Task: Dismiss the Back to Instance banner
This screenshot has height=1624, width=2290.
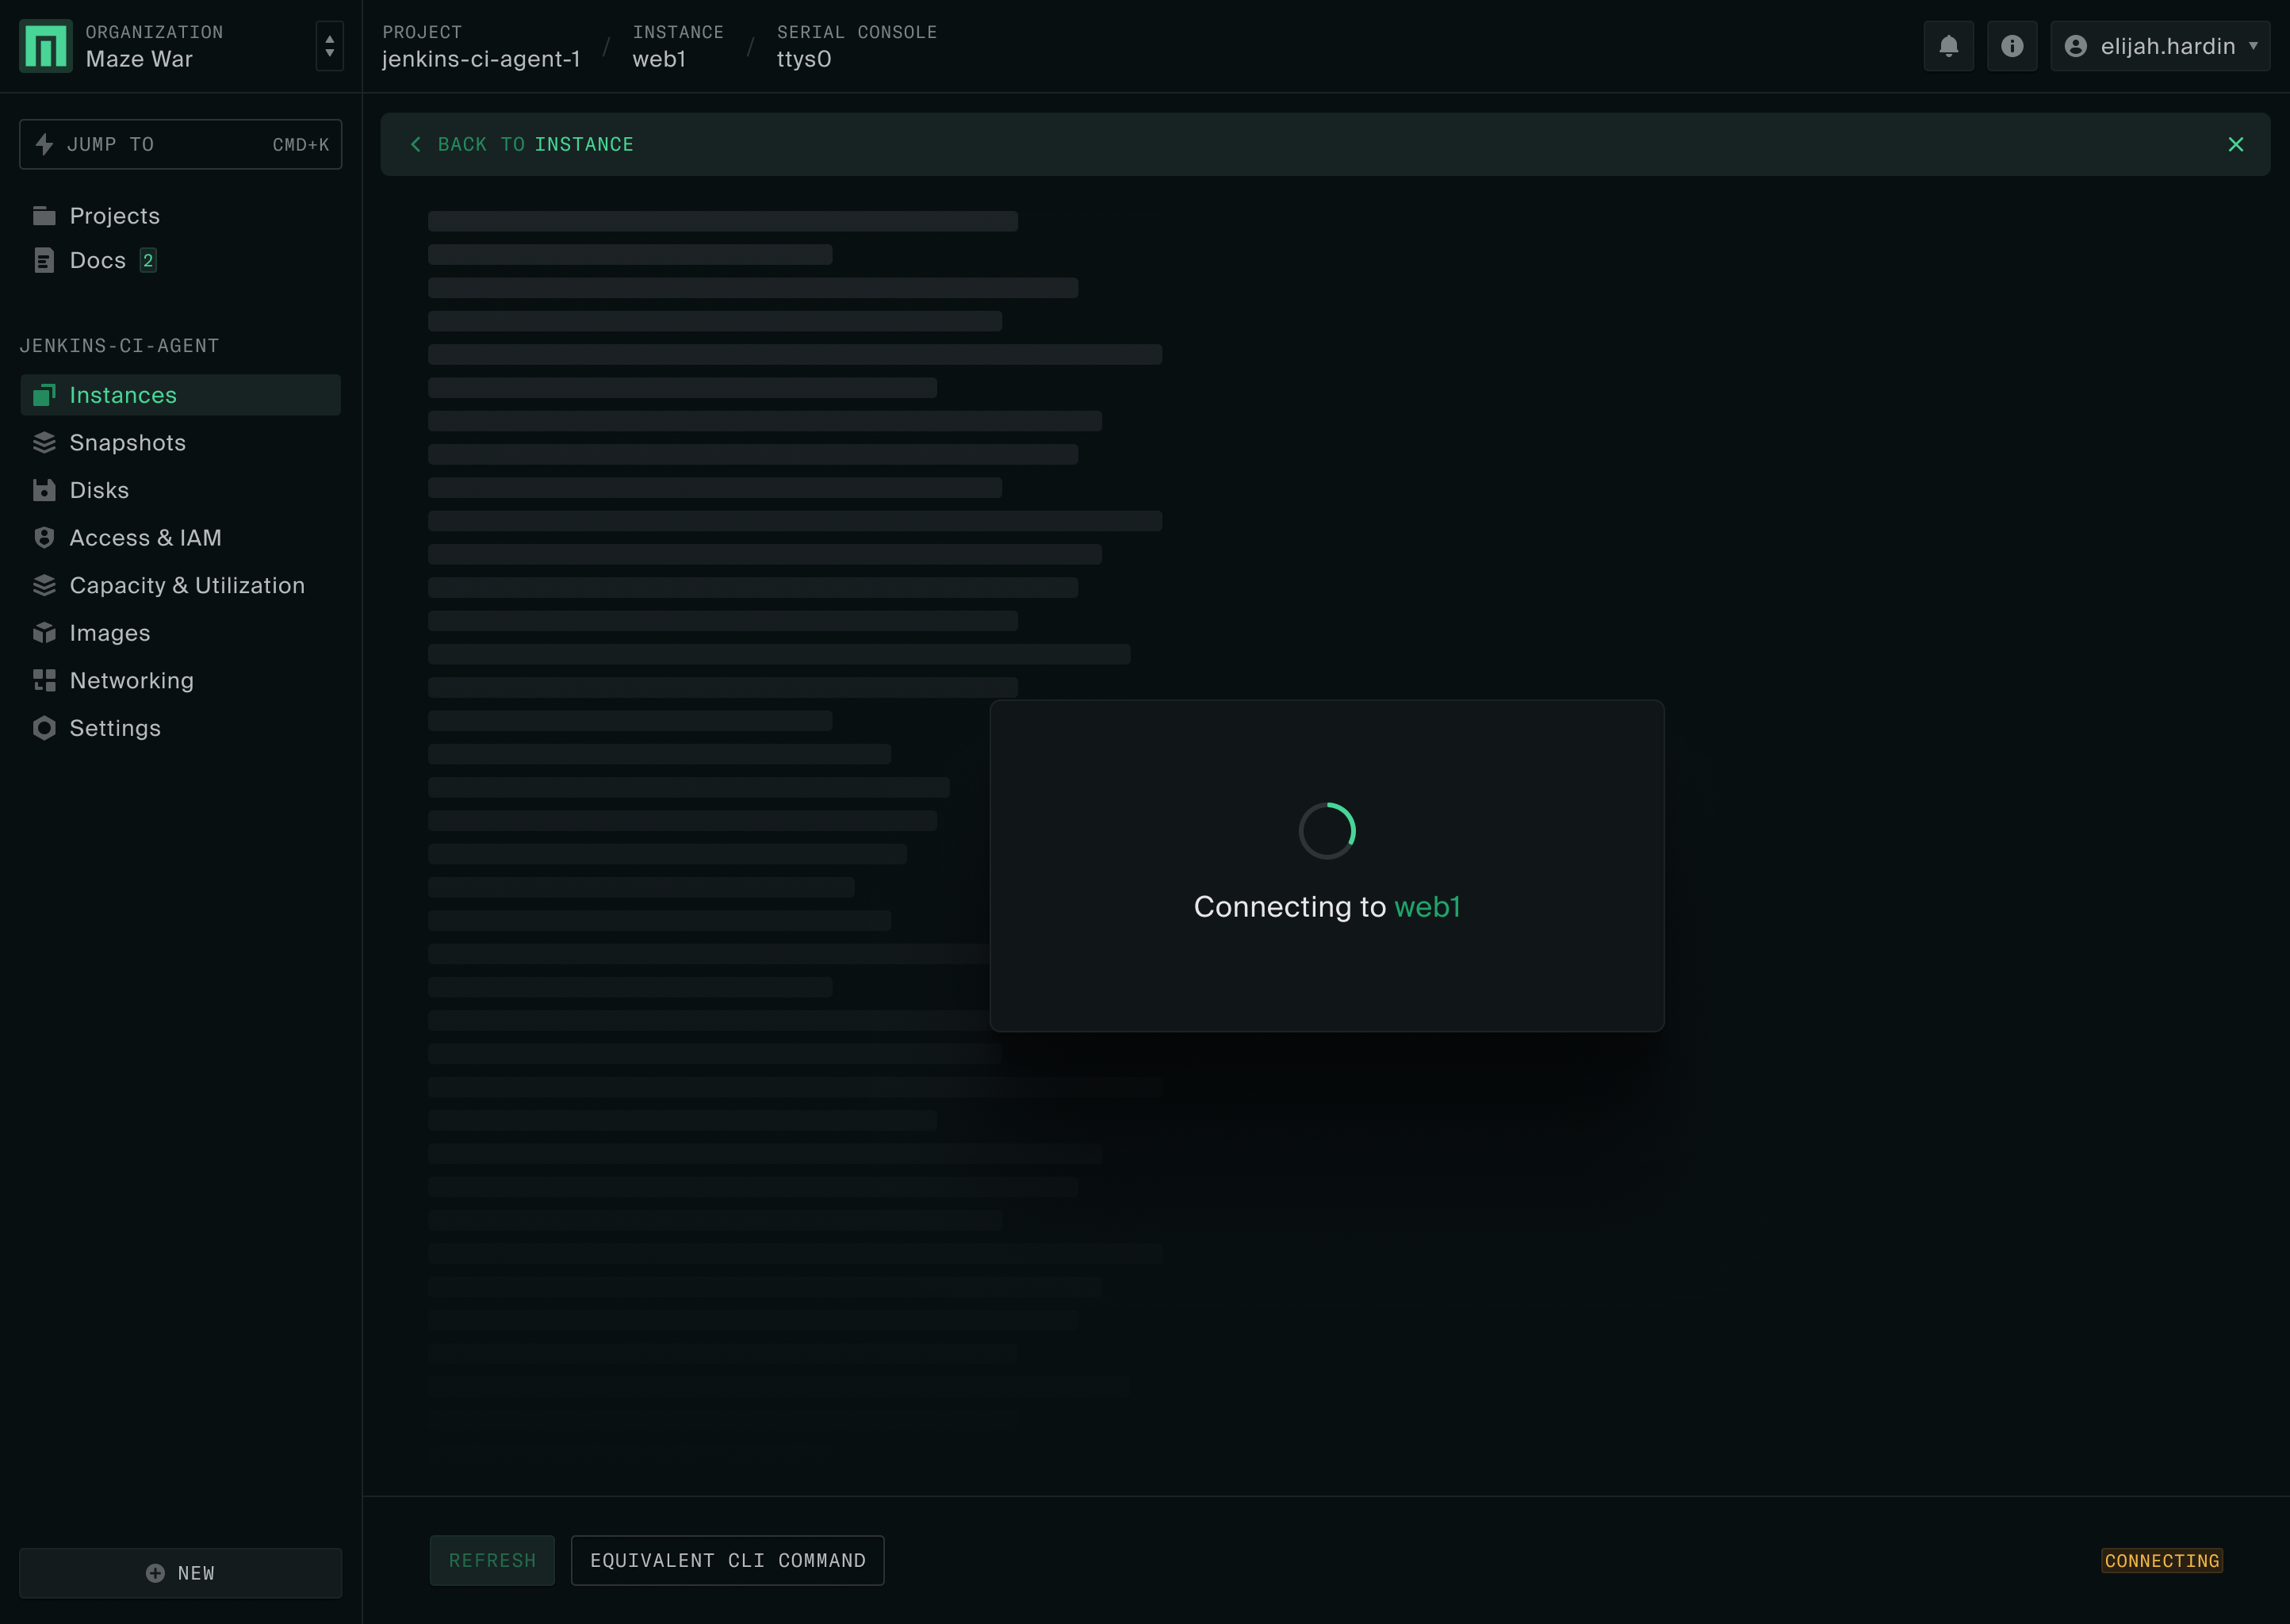Action: click(2235, 144)
